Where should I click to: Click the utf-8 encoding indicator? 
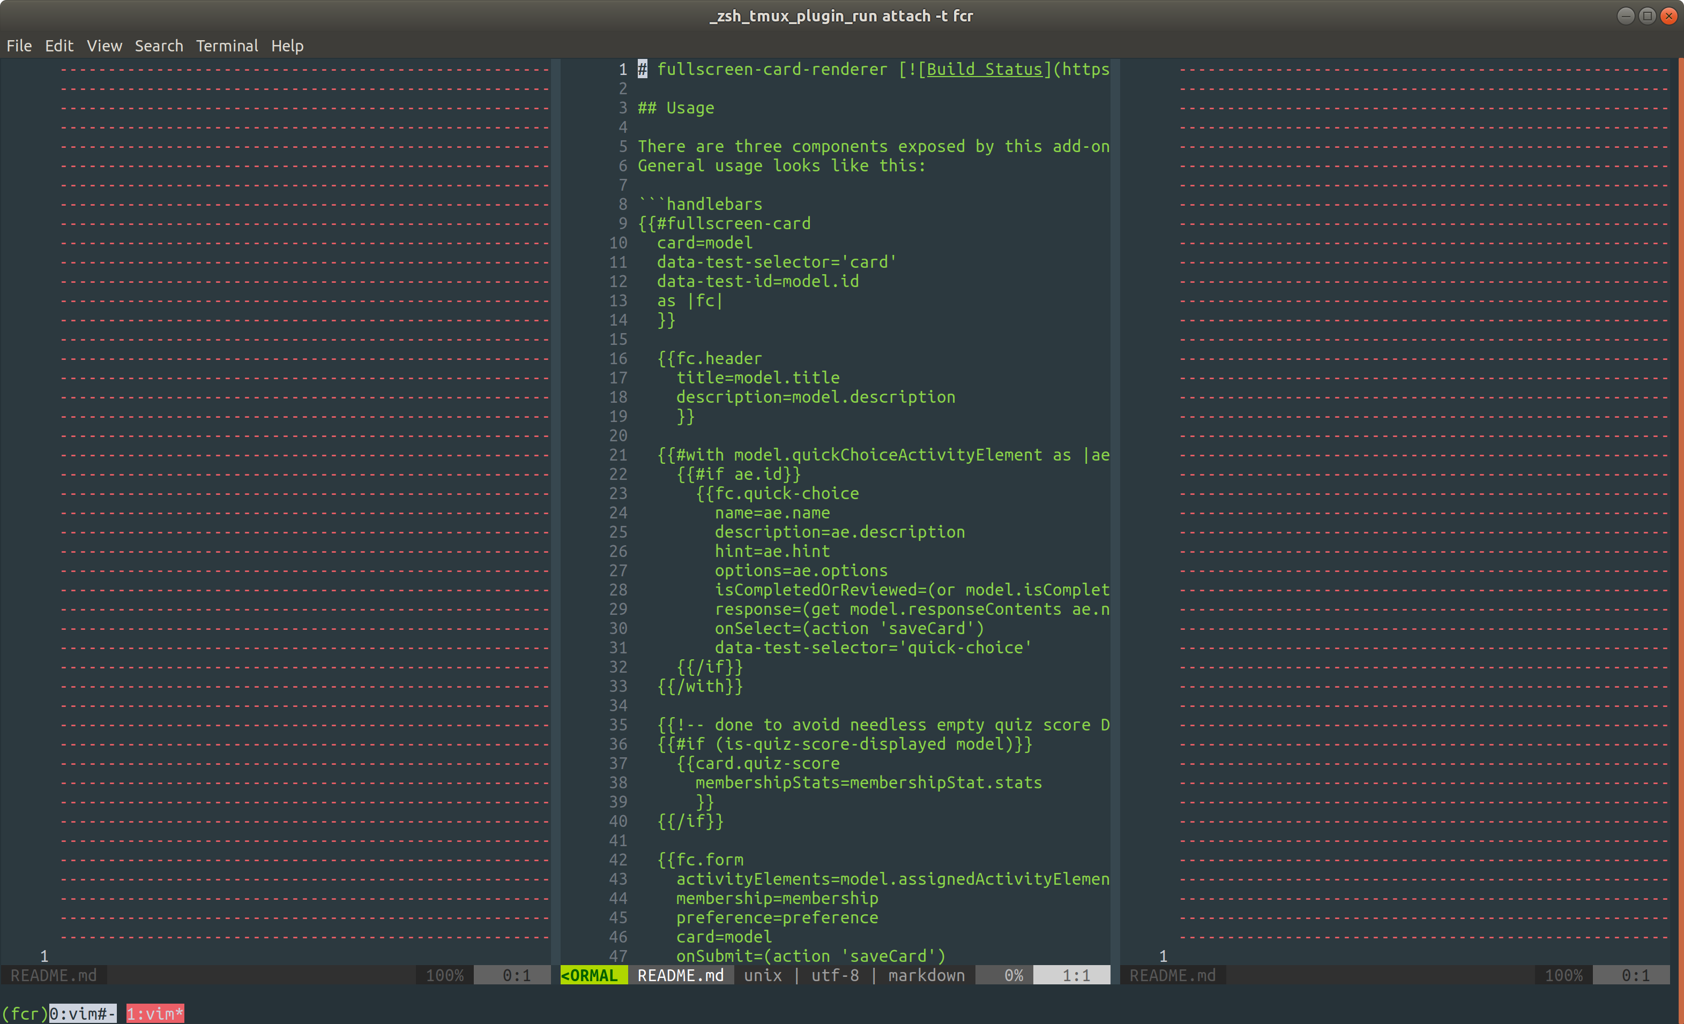pos(834,975)
